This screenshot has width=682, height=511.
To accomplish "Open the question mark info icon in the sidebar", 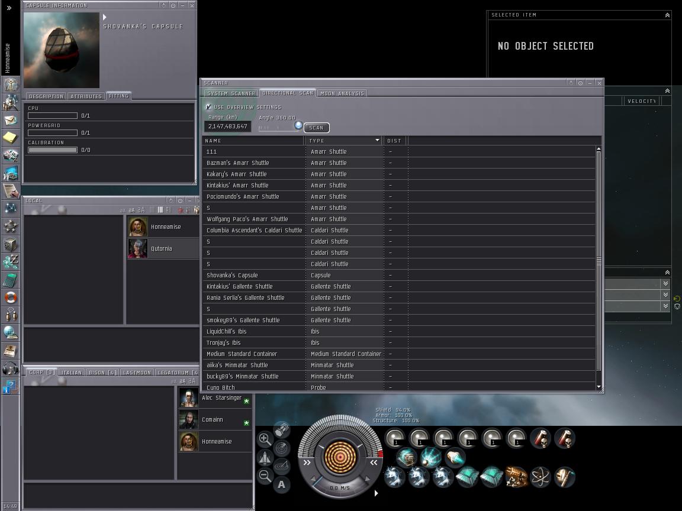I will point(11,386).
